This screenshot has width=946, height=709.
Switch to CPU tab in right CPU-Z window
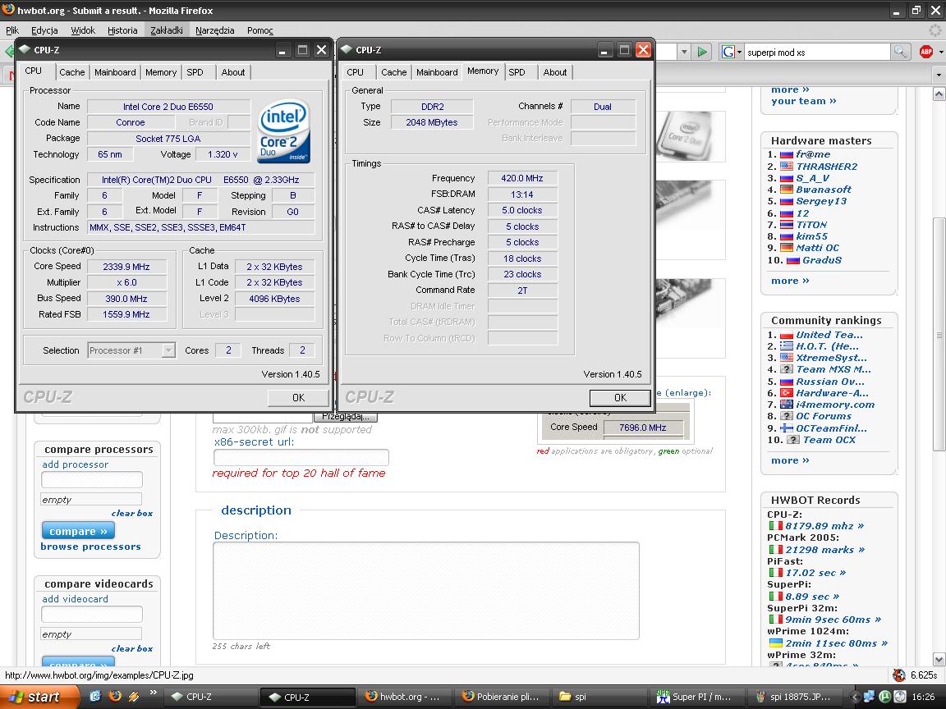(x=356, y=72)
